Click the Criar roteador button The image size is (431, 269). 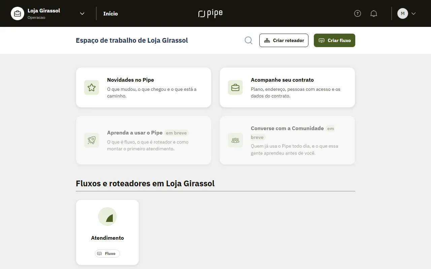click(284, 40)
